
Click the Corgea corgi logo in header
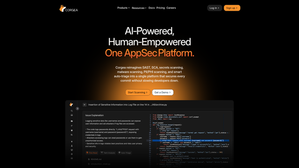[x=69, y=8]
